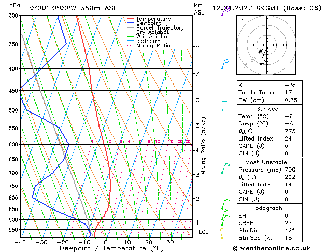The image size is (326, 252).
Task: Click the Surface Lifted Index value 24
Action: click(288, 138)
